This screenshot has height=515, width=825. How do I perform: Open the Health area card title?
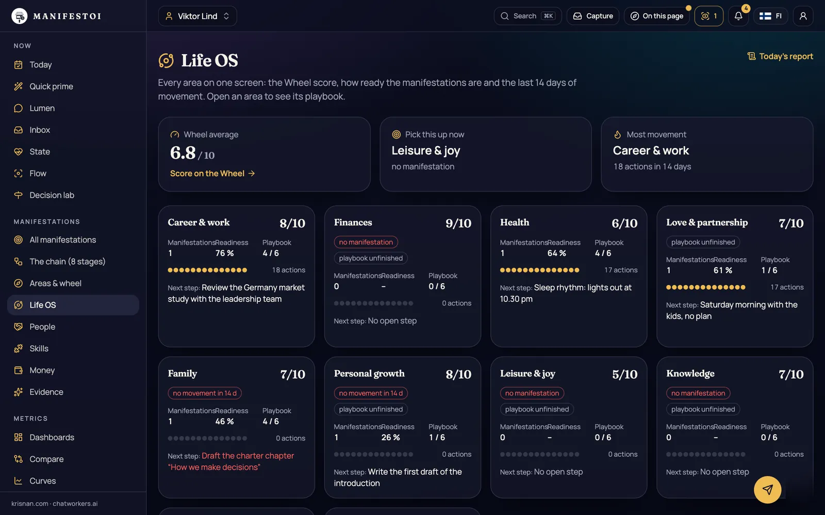pyautogui.click(x=515, y=222)
